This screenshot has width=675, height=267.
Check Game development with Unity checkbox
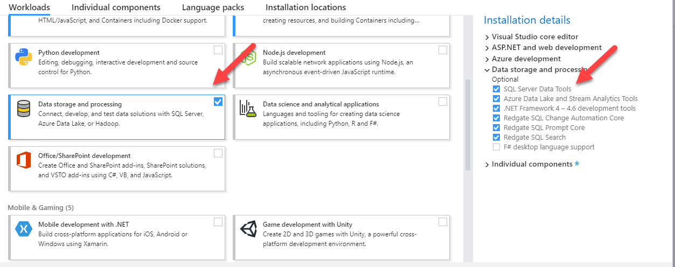coord(443,222)
